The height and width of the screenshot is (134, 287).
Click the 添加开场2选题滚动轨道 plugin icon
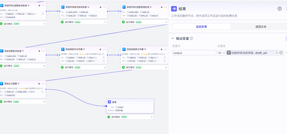click(2, 6)
